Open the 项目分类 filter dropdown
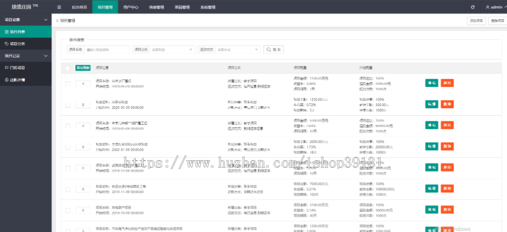The width and height of the screenshot is (507, 232). coord(172,49)
